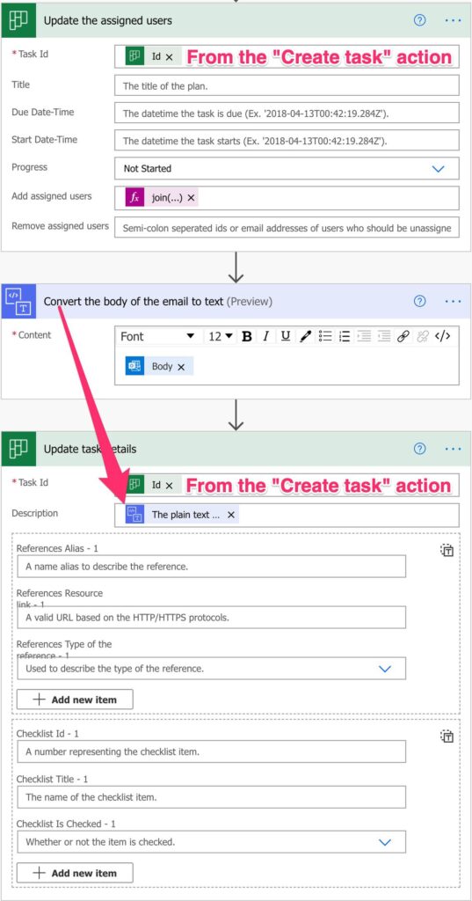Image resolution: width=472 pixels, height=901 pixels.
Task: Add new item under References
Action: 75,700
